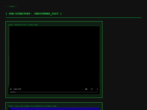Screen dimensions: 147x110
Task: Click the Late_One_Night_At_Fazbears_Frights.mp4 file label
Action: [x=32, y=106]
